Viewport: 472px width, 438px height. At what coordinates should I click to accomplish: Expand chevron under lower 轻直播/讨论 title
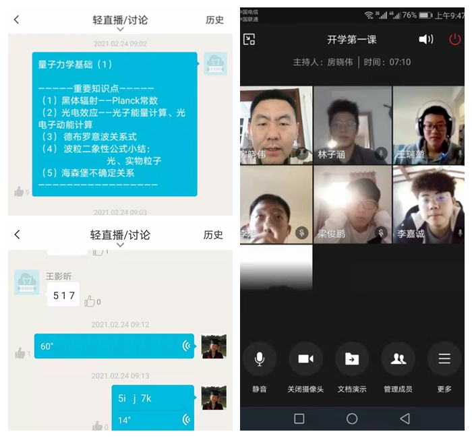[x=120, y=245]
